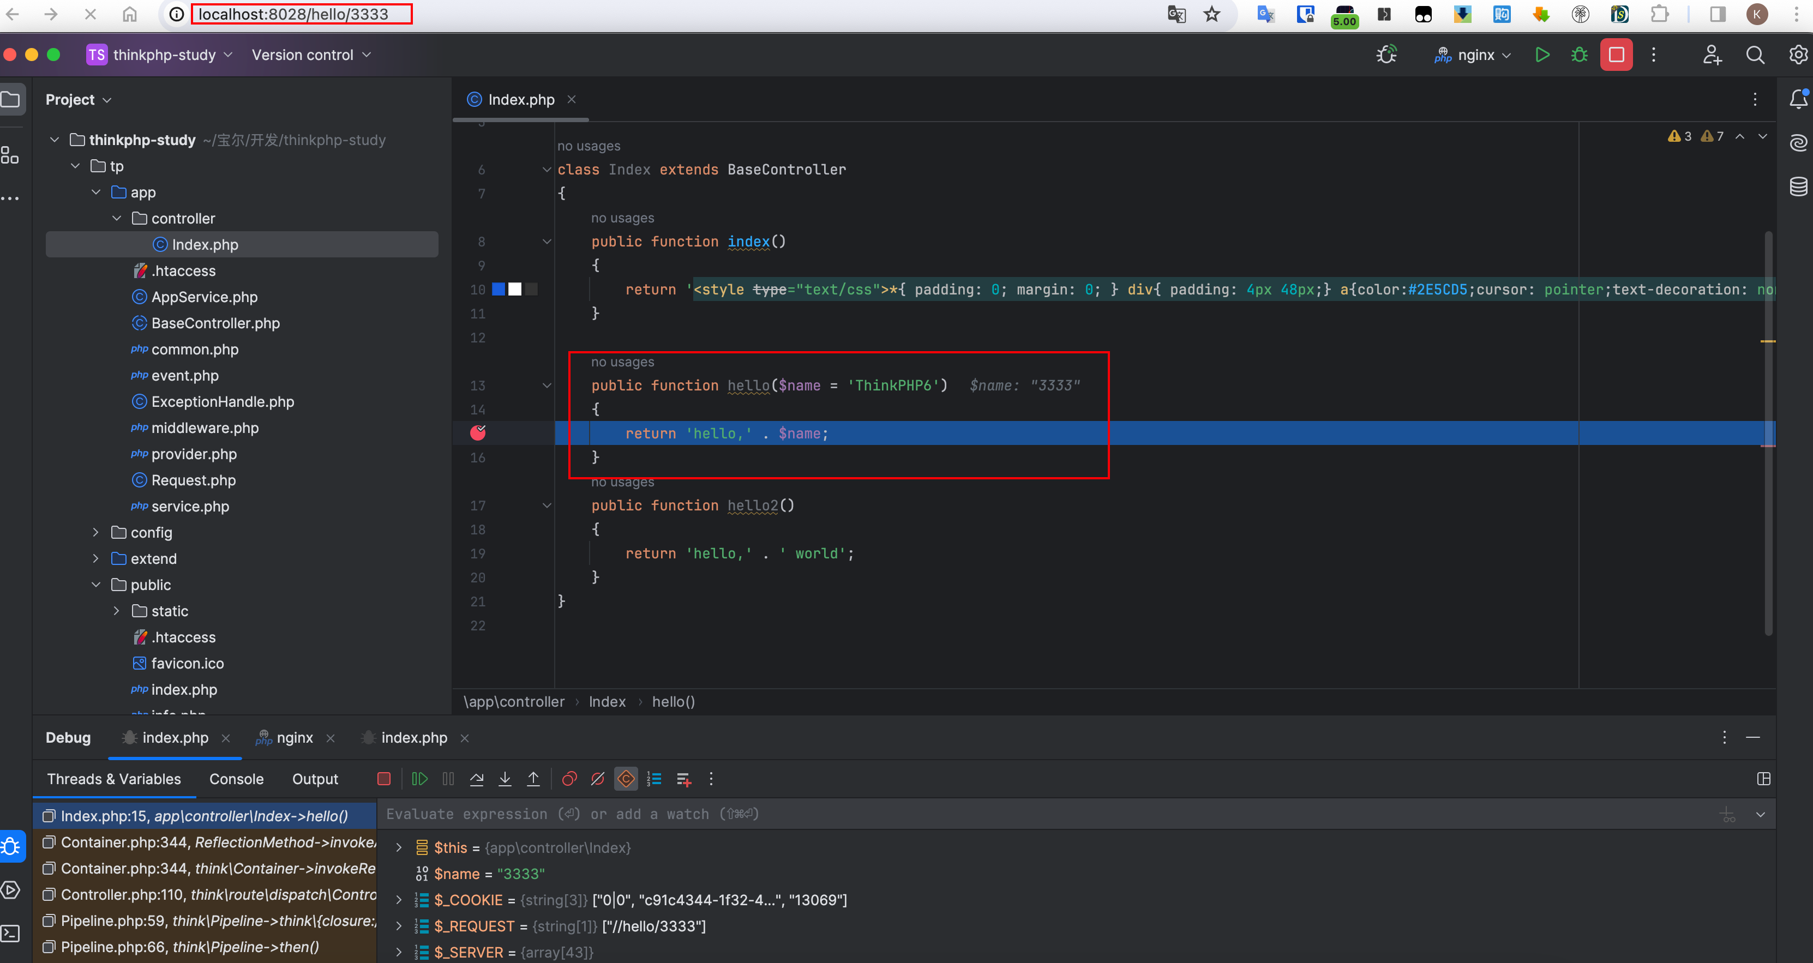This screenshot has height=963, width=1813.
Task: Collapse the controller folder
Action: [x=117, y=218]
